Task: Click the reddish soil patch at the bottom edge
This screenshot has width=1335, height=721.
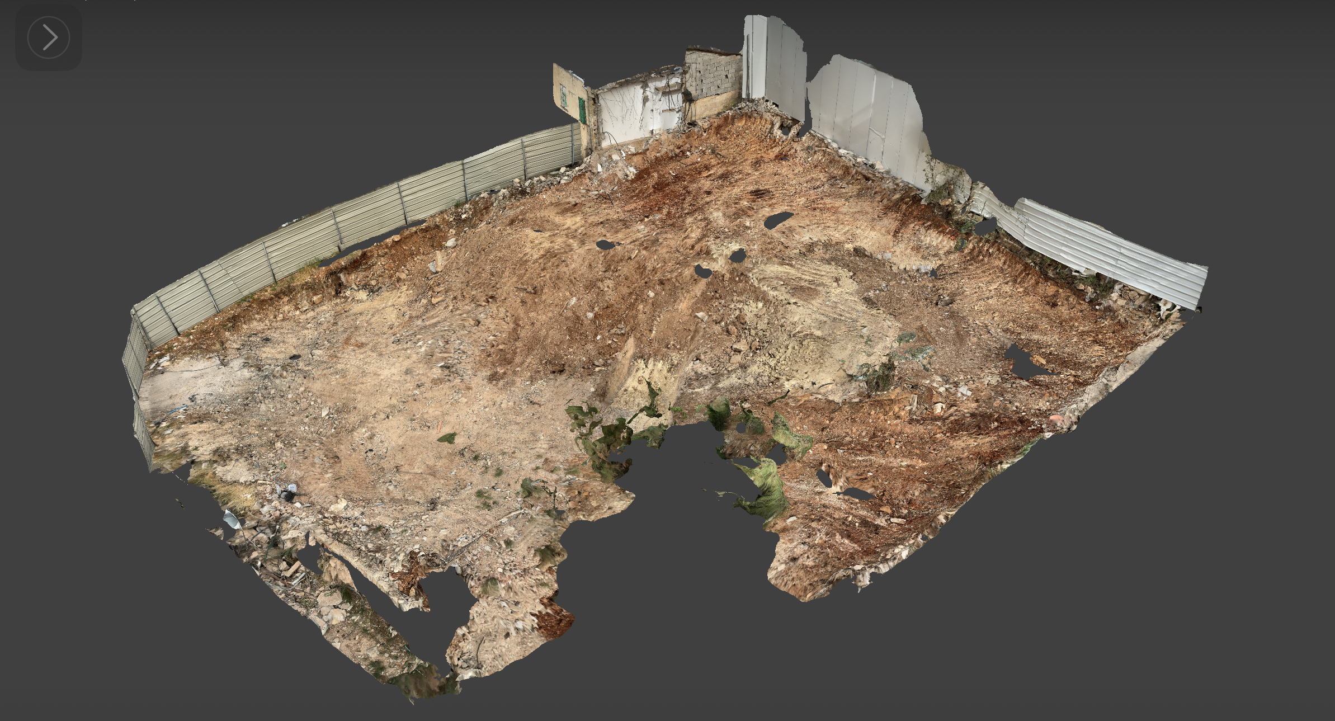Action: point(554,621)
